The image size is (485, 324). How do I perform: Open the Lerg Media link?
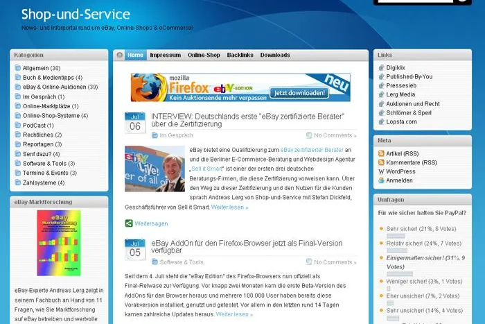[x=400, y=94]
